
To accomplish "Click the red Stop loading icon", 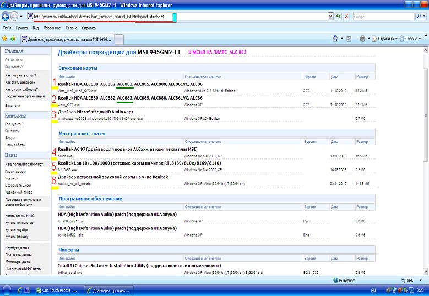I will point(346,17).
